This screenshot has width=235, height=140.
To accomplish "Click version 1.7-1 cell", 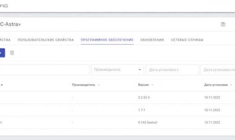I will pyautogui.click(x=142, y=110).
